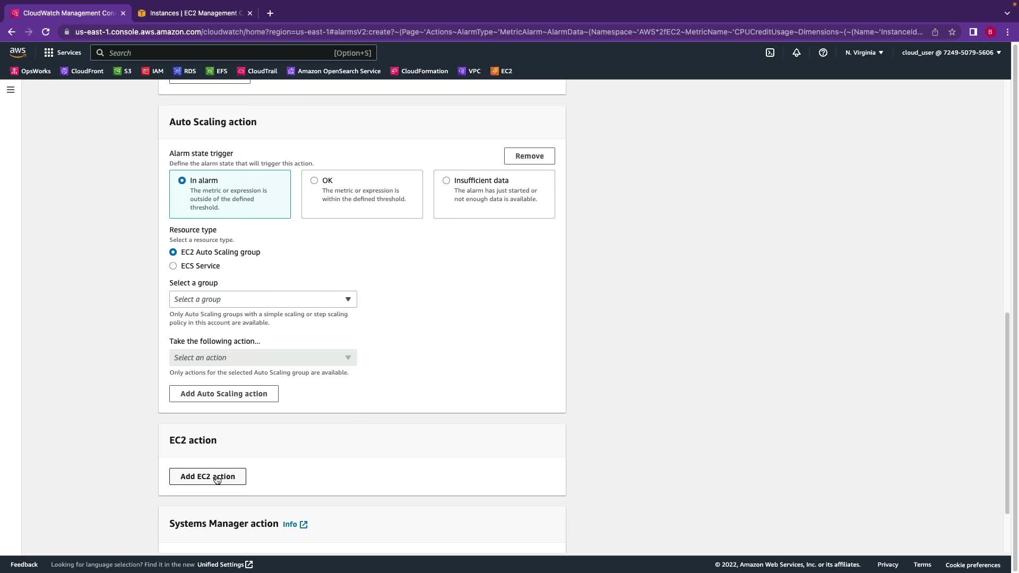Switch to the CloudWatch Management Console tab
Viewport: 1019px width, 573px height.
(68, 13)
